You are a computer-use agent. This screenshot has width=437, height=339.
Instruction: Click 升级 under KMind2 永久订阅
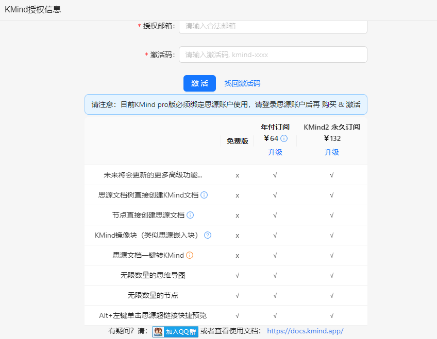(x=332, y=152)
